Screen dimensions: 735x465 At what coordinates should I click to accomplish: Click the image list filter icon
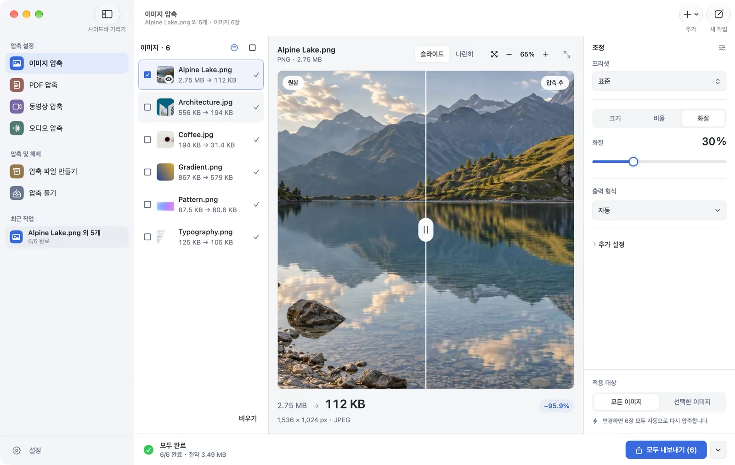pyautogui.click(x=234, y=48)
